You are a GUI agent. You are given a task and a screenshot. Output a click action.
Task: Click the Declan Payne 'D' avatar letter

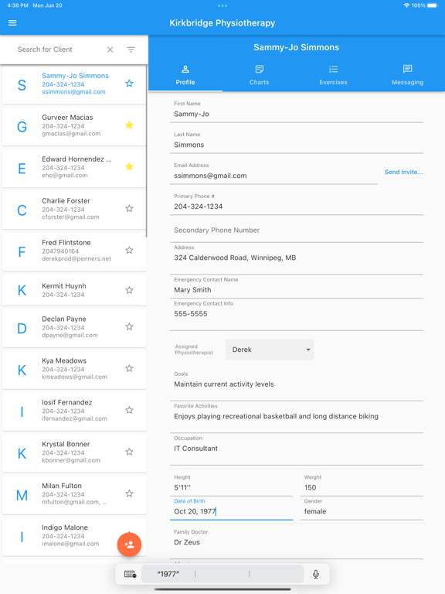[x=22, y=328]
